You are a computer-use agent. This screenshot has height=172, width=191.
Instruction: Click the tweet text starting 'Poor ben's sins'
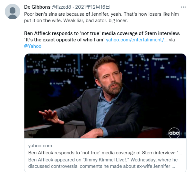pos(101,17)
